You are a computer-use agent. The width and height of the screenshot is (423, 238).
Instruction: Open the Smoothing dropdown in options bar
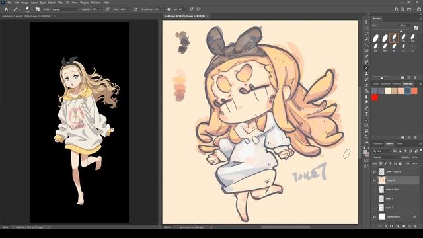(x=163, y=9)
